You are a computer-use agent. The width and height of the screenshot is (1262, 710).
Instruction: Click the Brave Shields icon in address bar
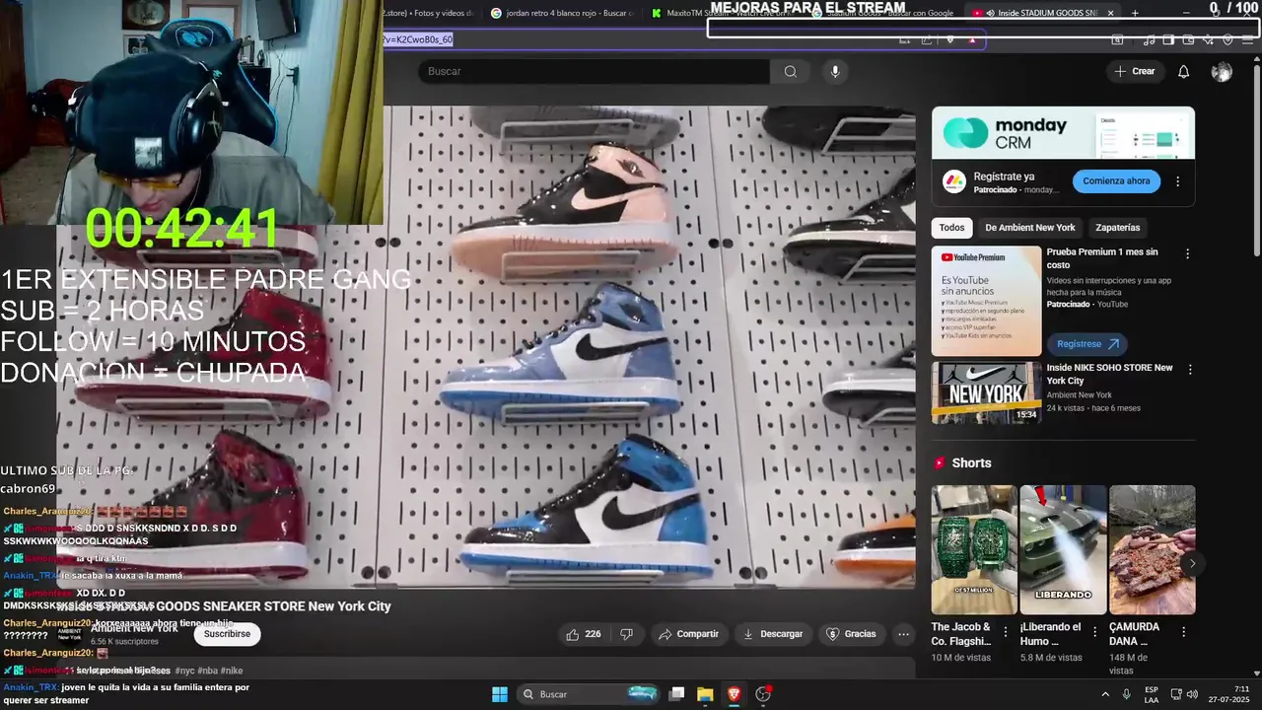click(950, 39)
